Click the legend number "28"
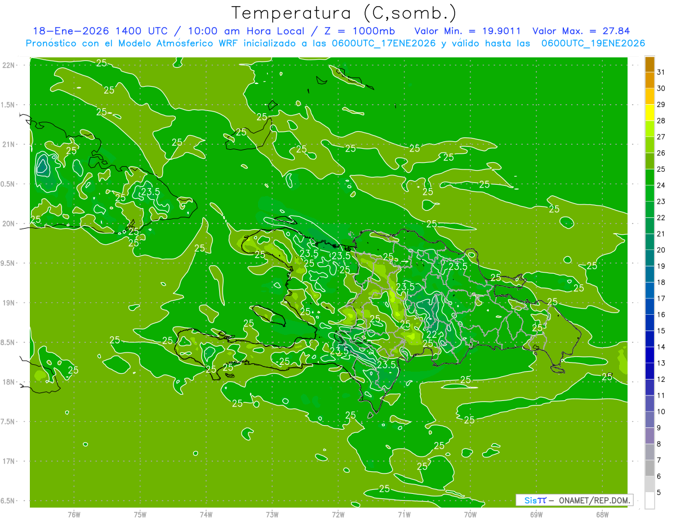676x522 pixels. tap(661, 121)
